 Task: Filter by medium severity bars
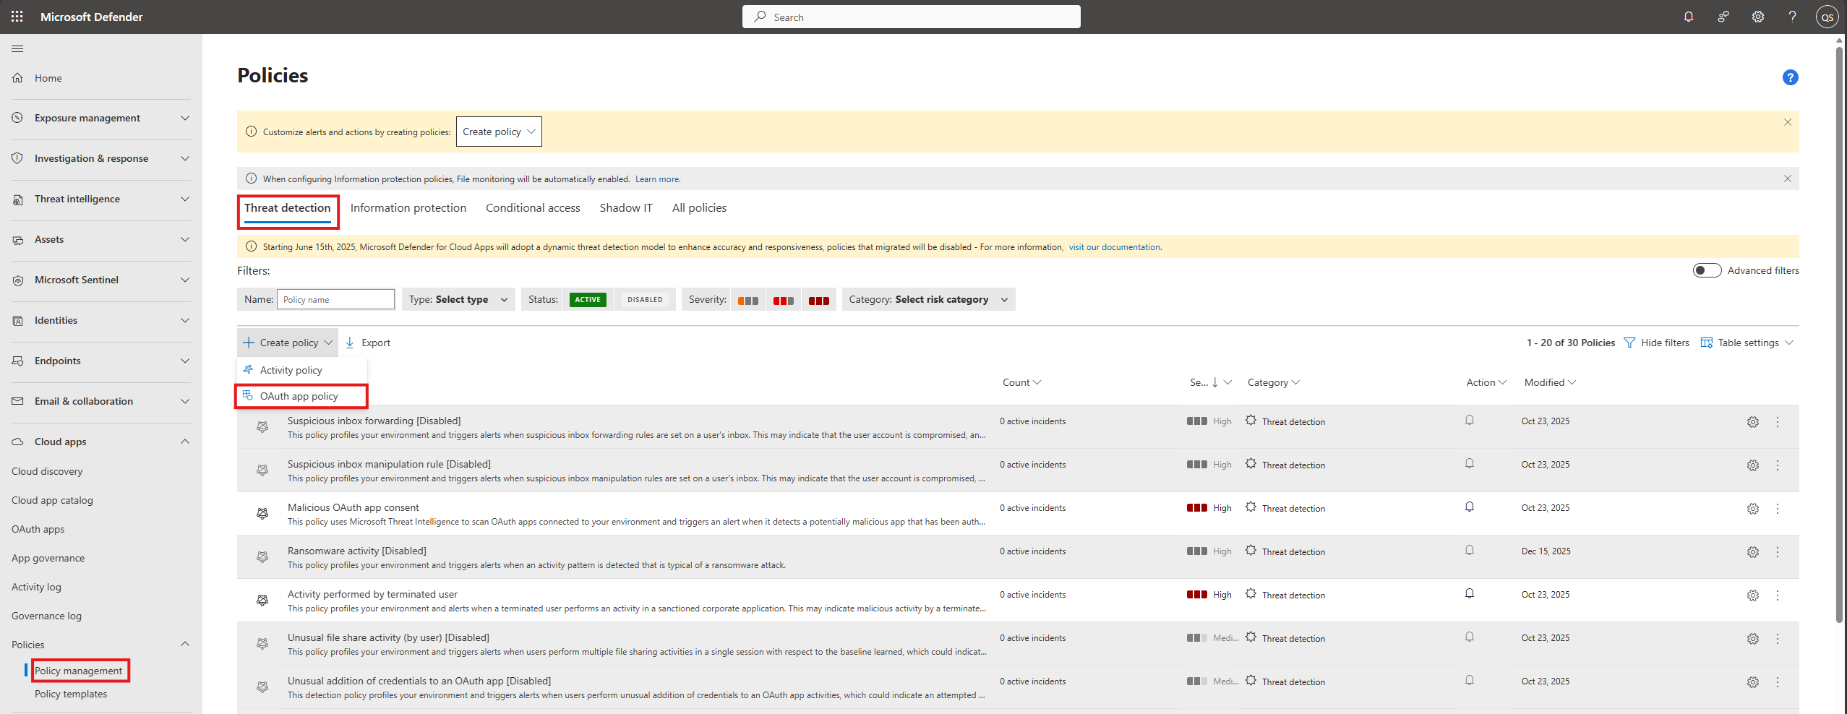click(783, 301)
